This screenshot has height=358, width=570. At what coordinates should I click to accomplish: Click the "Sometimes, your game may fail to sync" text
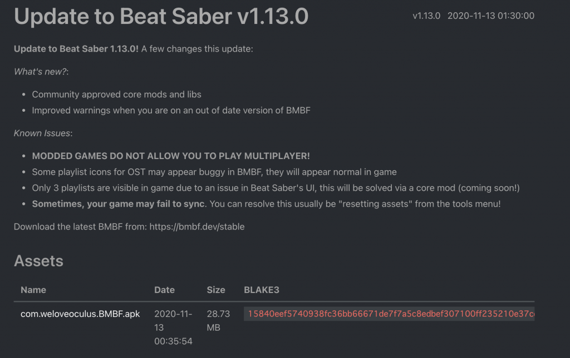point(119,204)
